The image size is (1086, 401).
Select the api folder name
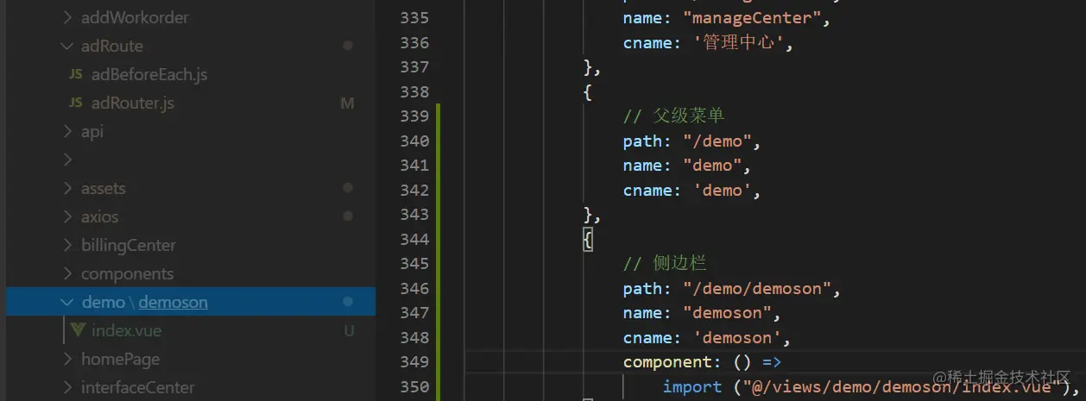pos(92,131)
